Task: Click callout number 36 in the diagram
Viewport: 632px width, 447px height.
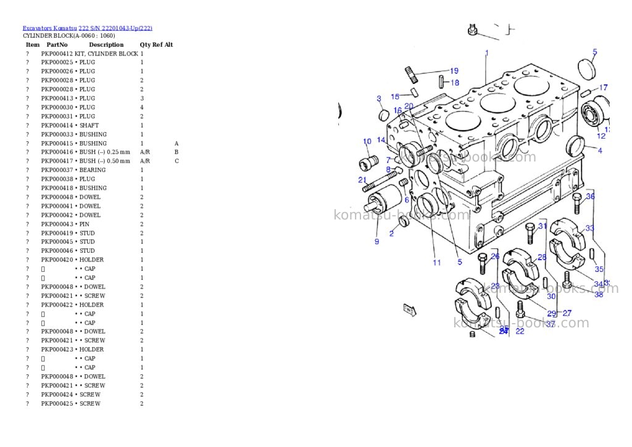Action: pyautogui.click(x=591, y=197)
